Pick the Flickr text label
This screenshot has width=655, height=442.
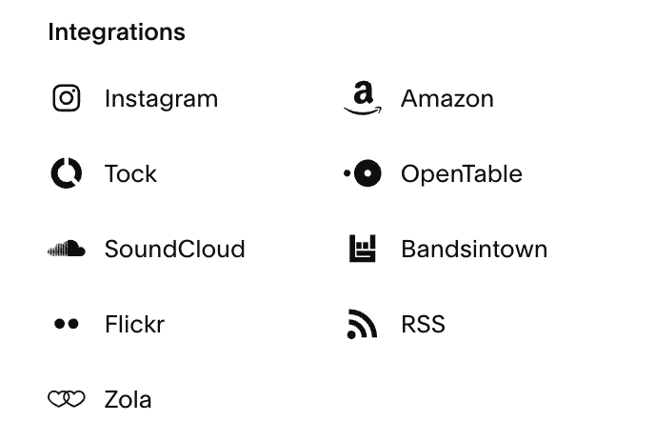tap(134, 324)
